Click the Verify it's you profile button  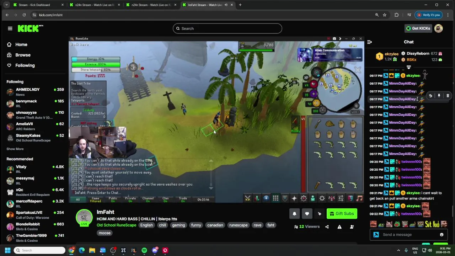tap(429, 15)
